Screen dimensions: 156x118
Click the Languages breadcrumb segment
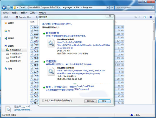pos(67,8)
